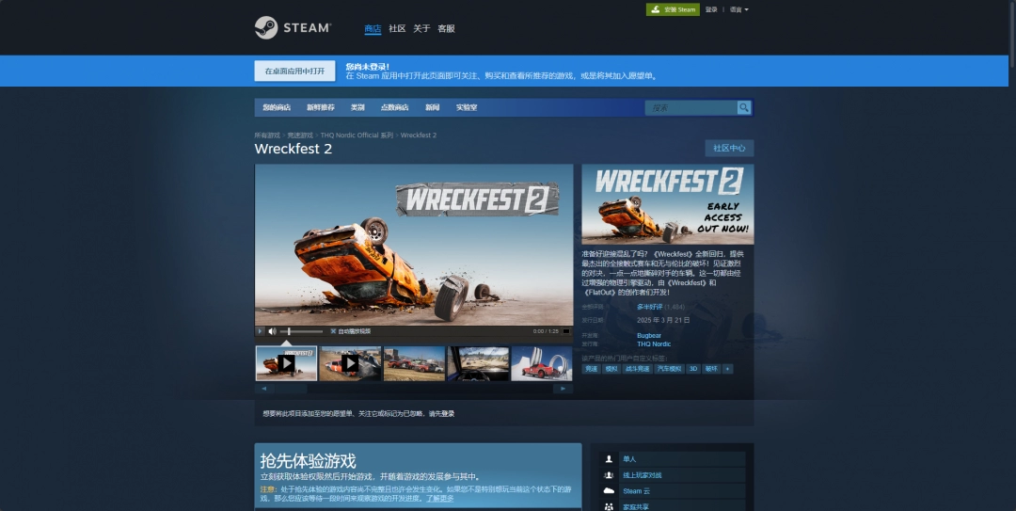Click the single-player (单人) icon
The width and height of the screenshot is (1016, 511).
point(610,459)
